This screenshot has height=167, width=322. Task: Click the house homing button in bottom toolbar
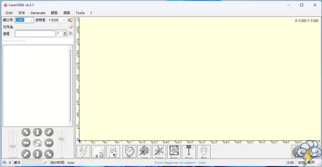[98, 152]
